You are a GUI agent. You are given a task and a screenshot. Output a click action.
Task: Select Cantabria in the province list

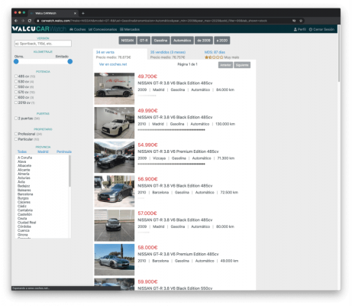pos(25,210)
